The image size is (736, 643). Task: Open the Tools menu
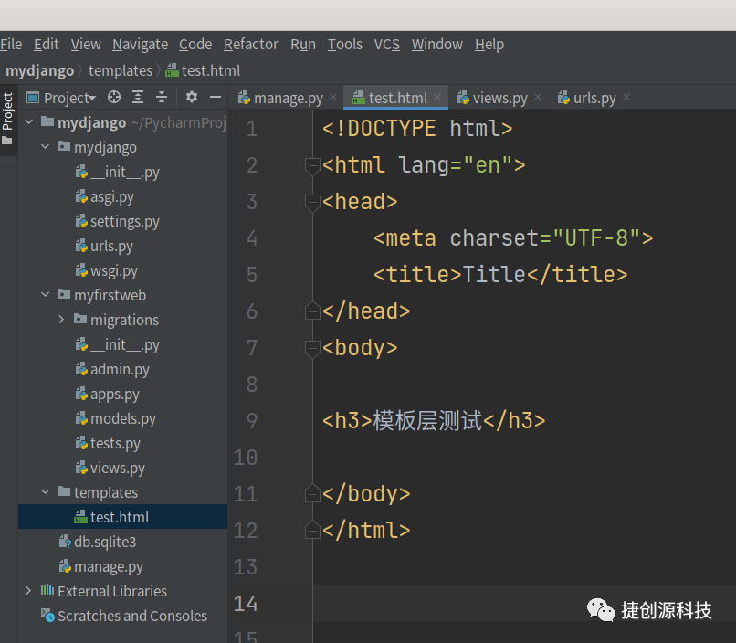[x=345, y=44]
